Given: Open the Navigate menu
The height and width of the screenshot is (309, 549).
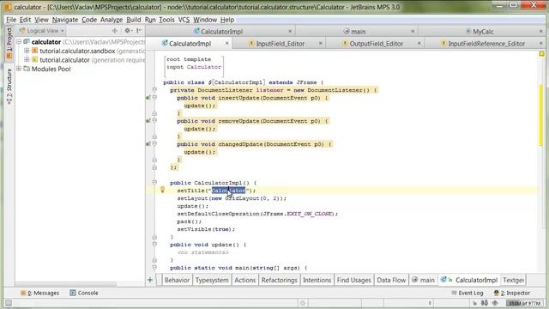Looking at the screenshot, I should pyautogui.click(x=65, y=20).
